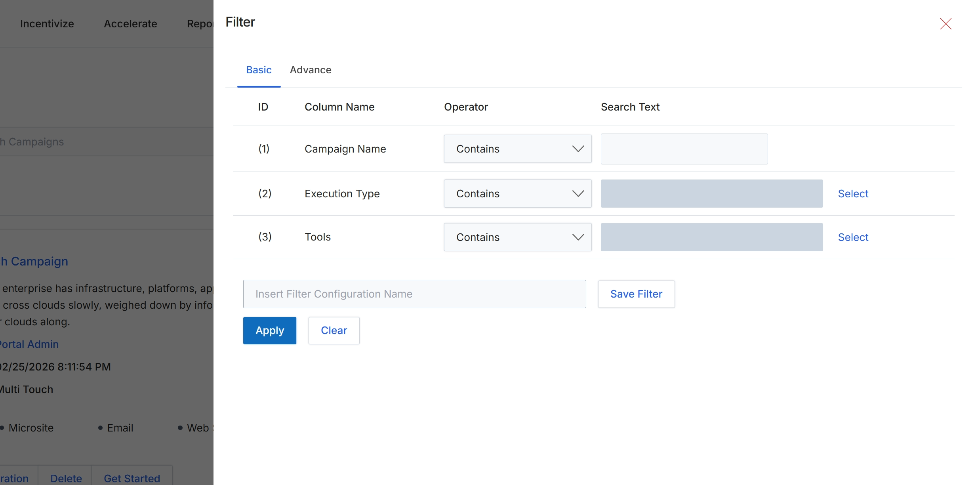Click the Filter panel title

240,22
